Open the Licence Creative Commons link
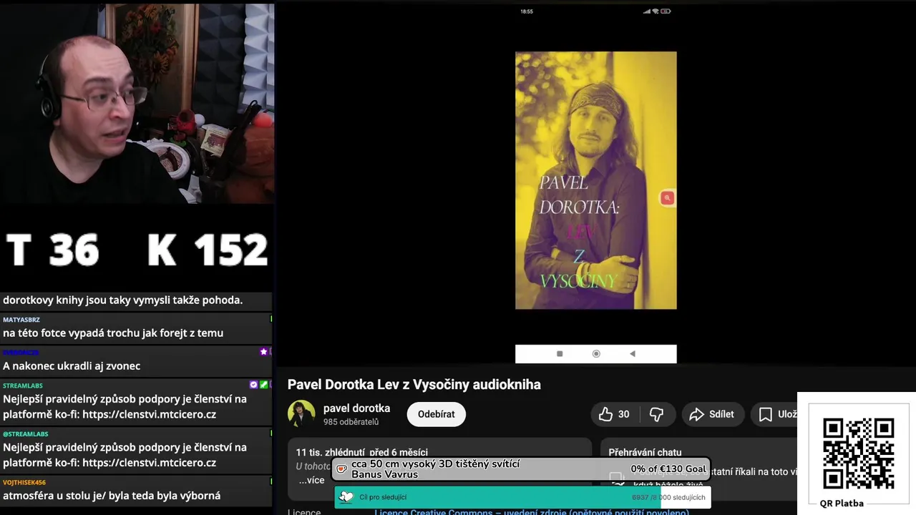The image size is (916, 515). pyautogui.click(x=532, y=511)
